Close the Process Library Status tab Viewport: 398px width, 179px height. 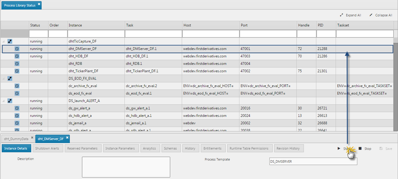click(39, 4)
